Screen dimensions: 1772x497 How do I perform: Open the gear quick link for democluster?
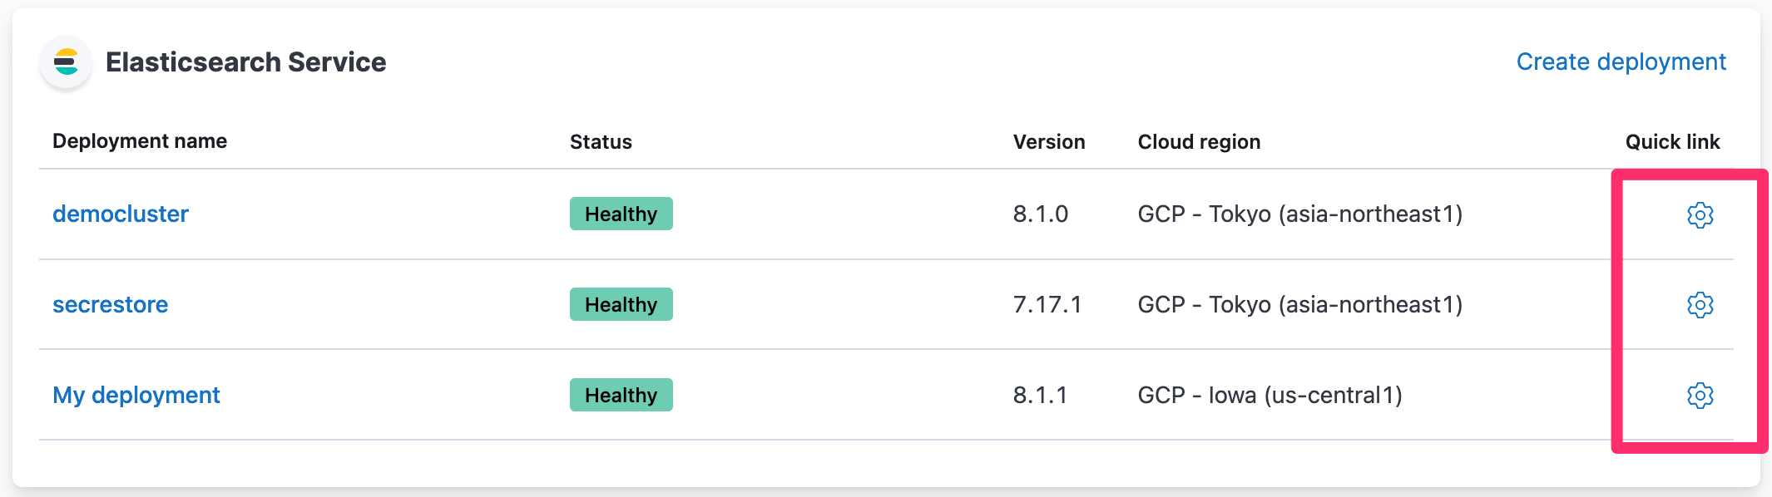pos(1700,214)
